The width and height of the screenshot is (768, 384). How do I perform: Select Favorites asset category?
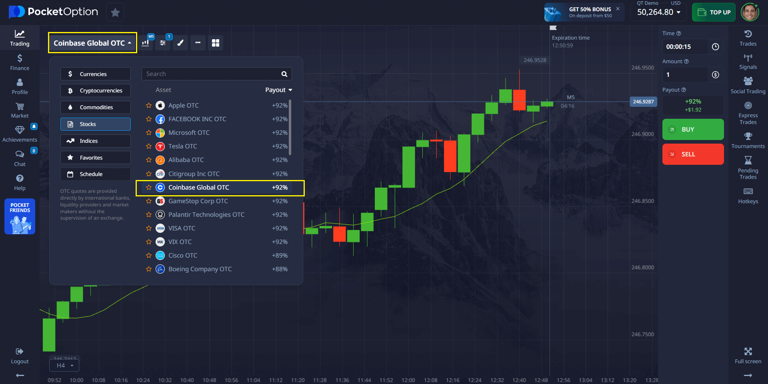(x=96, y=158)
